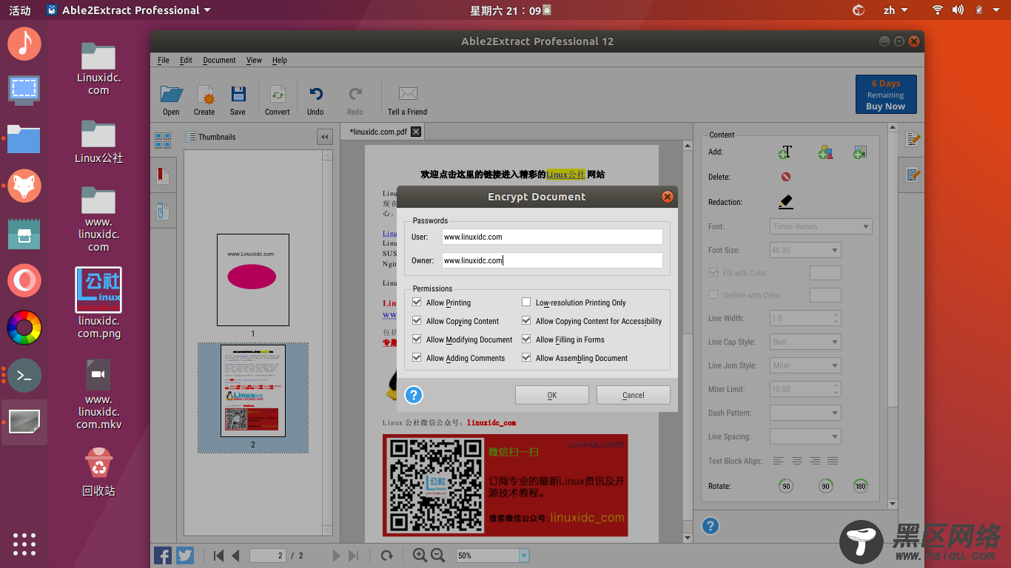The image size is (1011, 568).
Task: Toggle the Outline with Color checkbox
Action: pyautogui.click(x=713, y=294)
